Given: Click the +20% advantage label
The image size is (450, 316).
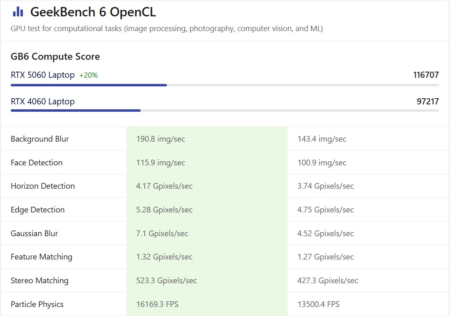Looking at the screenshot, I should (89, 75).
